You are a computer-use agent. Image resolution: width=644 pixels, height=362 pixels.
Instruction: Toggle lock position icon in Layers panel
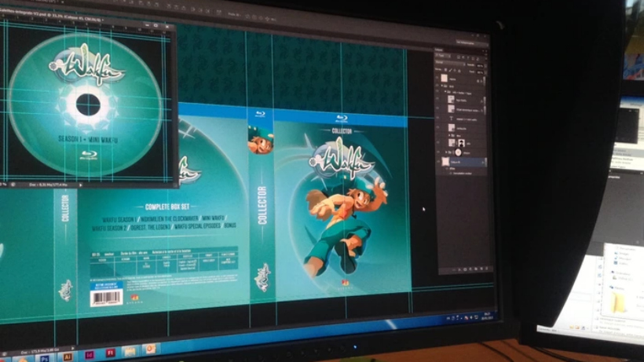point(455,71)
